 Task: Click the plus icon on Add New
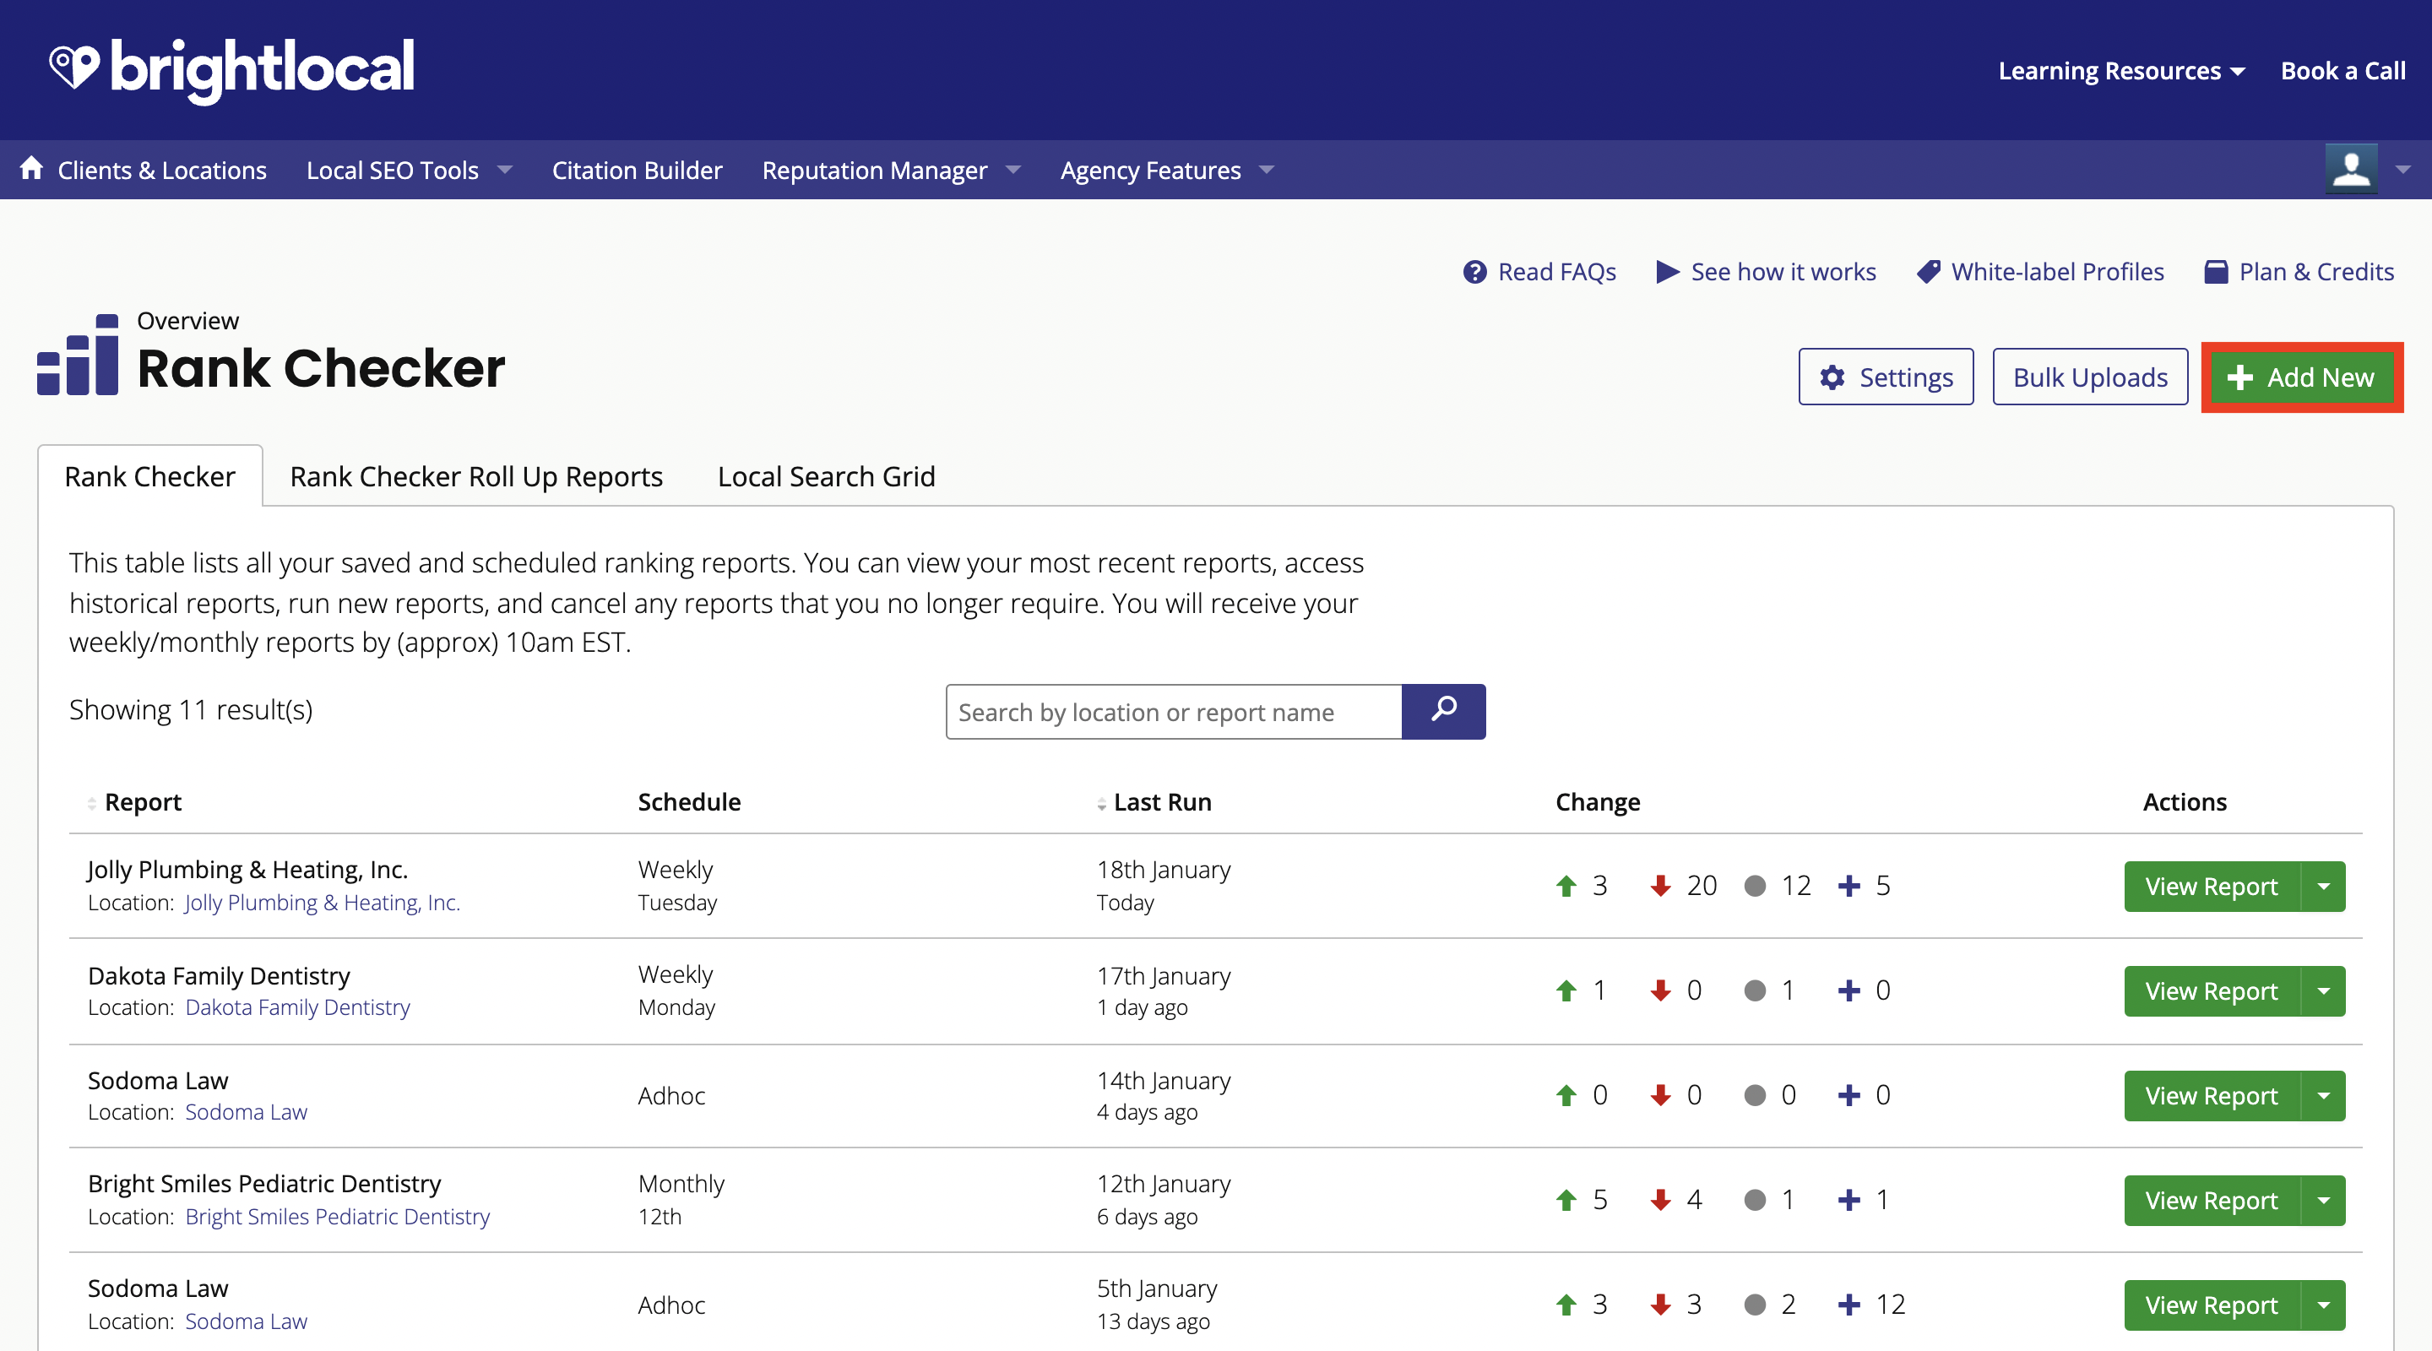pos(2239,377)
